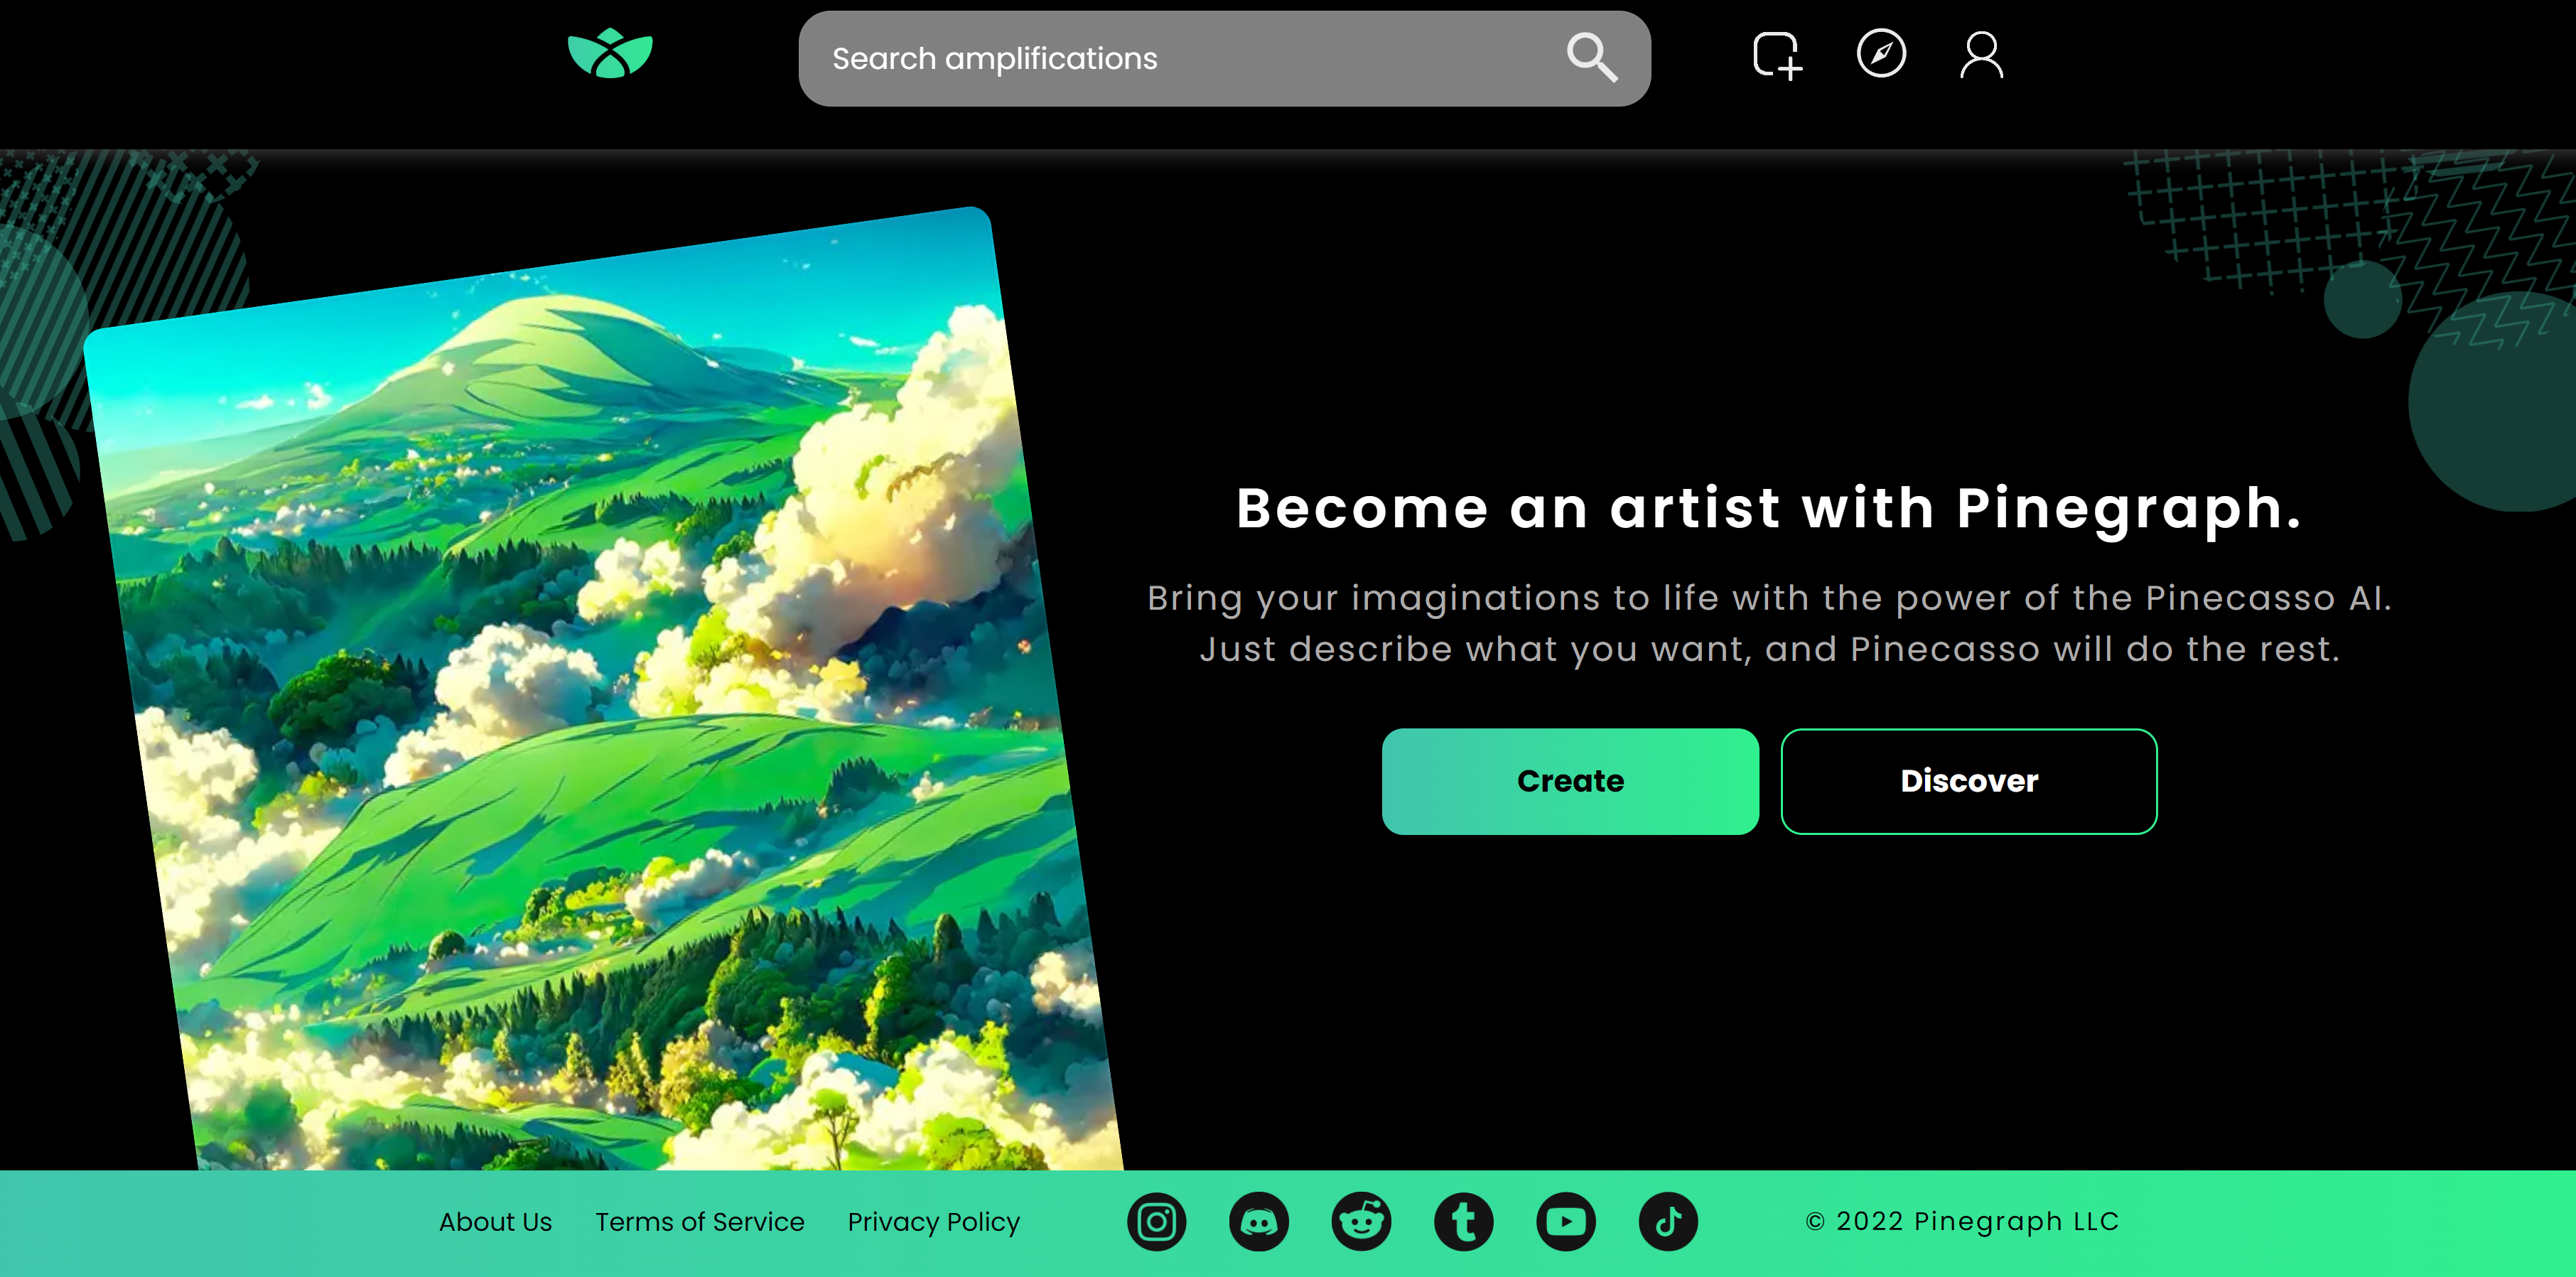This screenshot has height=1277, width=2576.
Task: Open the user profile icon
Action: click(x=1981, y=55)
